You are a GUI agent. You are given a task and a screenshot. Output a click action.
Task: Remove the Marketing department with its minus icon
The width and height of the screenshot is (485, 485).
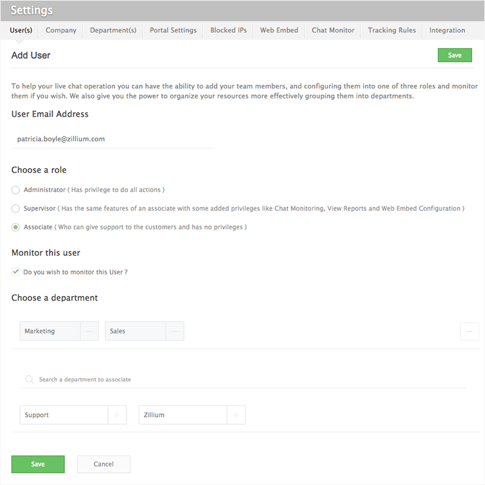[89, 331]
